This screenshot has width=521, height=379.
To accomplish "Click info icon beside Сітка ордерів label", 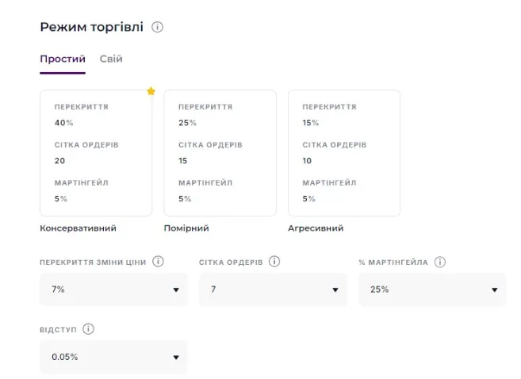I will 274,262.
